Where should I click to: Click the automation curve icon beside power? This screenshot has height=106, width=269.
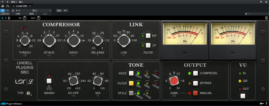(8, 10)
